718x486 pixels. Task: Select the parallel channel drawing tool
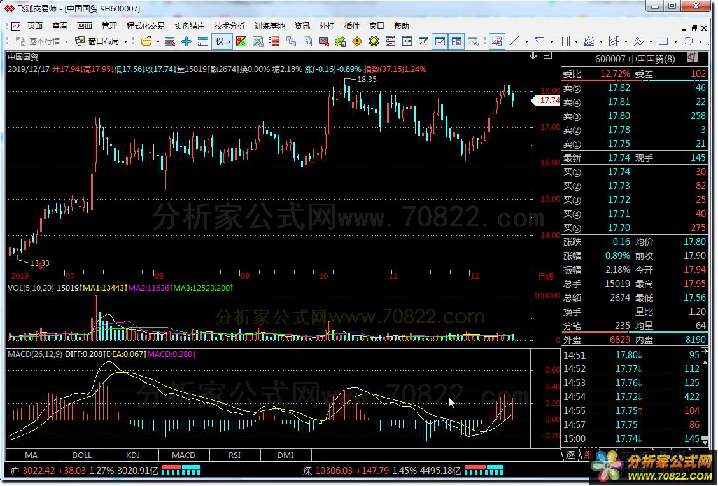tap(614, 41)
